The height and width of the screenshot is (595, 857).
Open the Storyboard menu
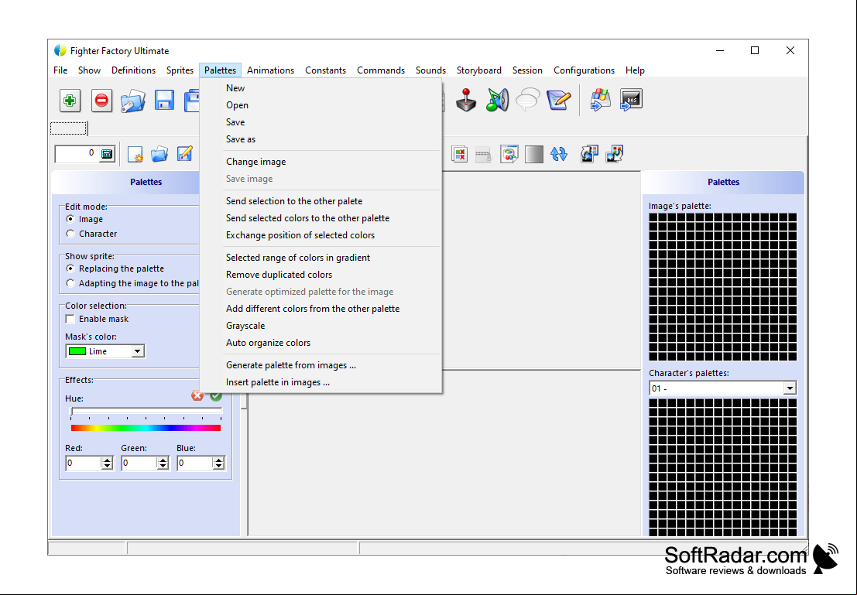point(478,70)
